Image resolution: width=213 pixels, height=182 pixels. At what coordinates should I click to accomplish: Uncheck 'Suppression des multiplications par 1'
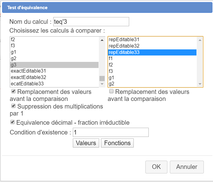[13, 106]
